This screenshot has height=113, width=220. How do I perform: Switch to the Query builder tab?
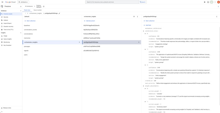pyautogui.click(x=38, y=10)
